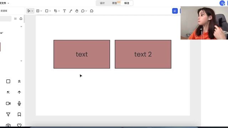Expand the Rectangle shape dropdown arrow
Image resolution: width=228 pixels, height=128 pixels.
tap(50, 11)
